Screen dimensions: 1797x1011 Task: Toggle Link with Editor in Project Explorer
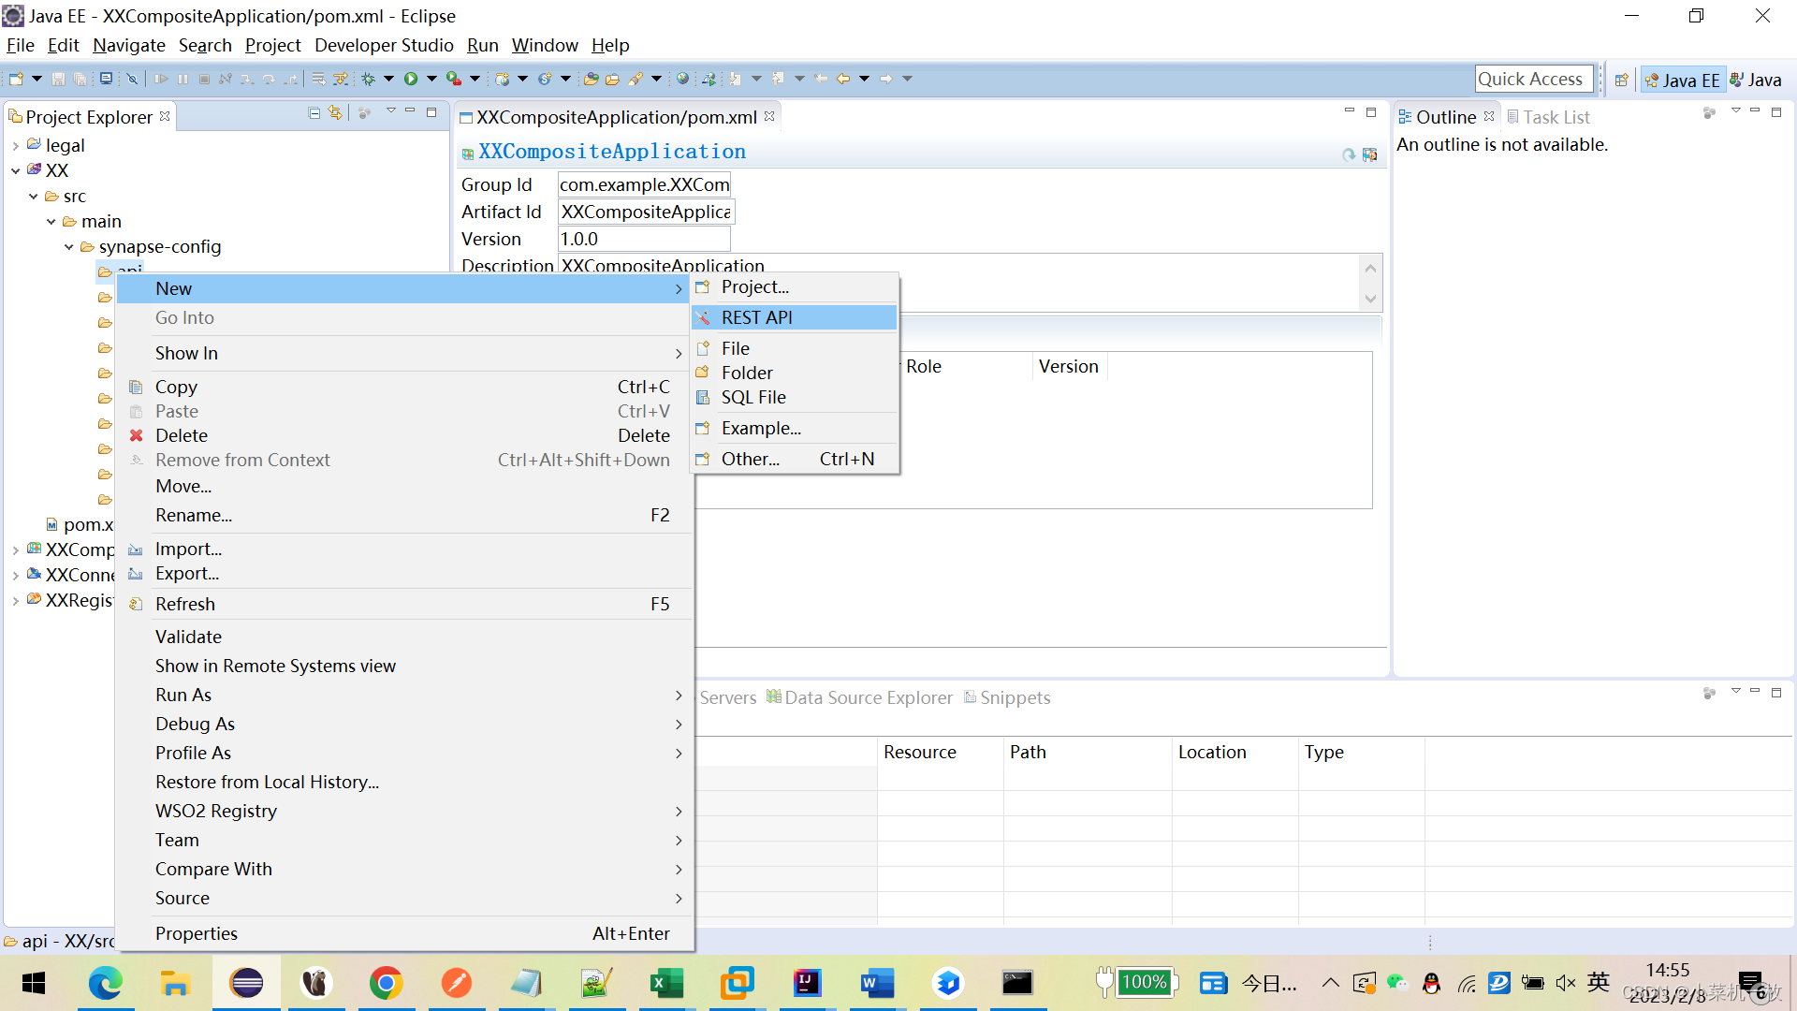(x=335, y=113)
